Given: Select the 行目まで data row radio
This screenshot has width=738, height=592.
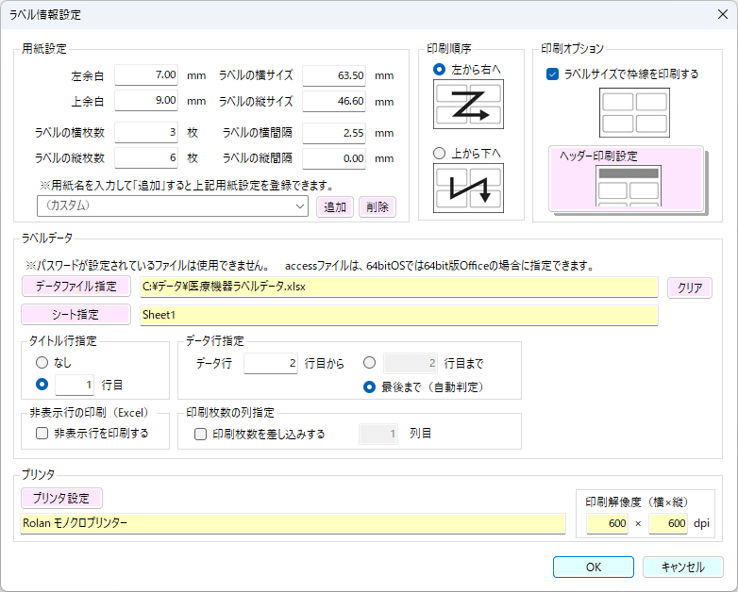Looking at the screenshot, I should [369, 363].
